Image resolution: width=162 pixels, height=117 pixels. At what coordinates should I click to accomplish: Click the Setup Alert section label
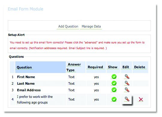coord(16,35)
